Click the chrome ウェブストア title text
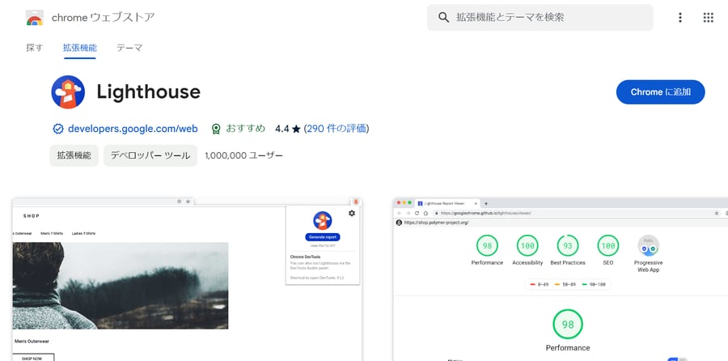Image resolution: width=728 pixels, height=361 pixels. pos(103,18)
